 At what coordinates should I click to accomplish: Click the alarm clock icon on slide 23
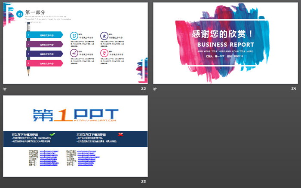pyautogui.click(x=75, y=36)
